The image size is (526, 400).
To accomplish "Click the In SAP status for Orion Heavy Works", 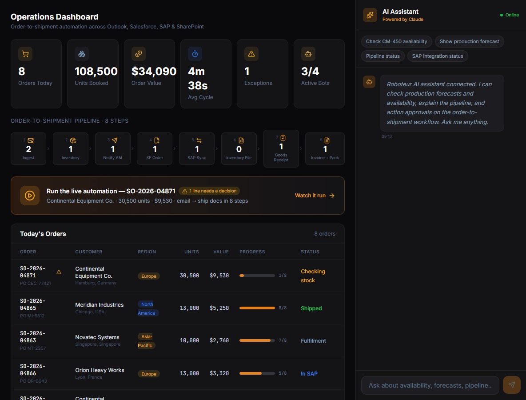I will point(309,374).
